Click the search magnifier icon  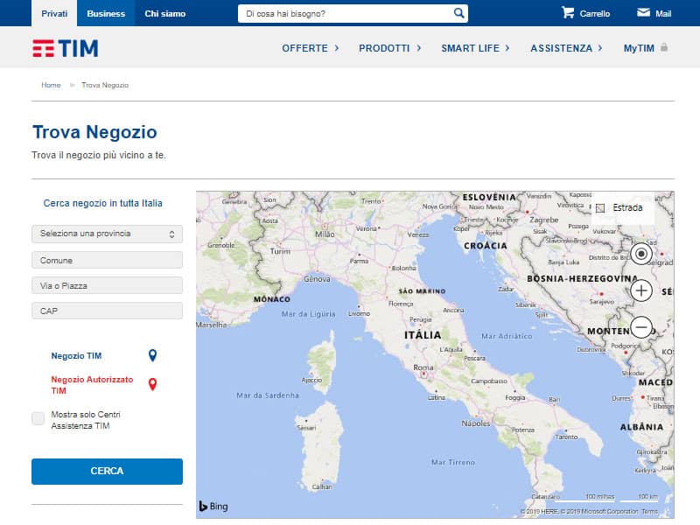(x=458, y=13)
